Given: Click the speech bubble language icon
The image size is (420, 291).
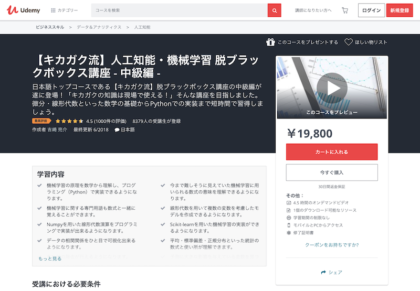Looking at the screenshot, I should [x=117, y=130].
